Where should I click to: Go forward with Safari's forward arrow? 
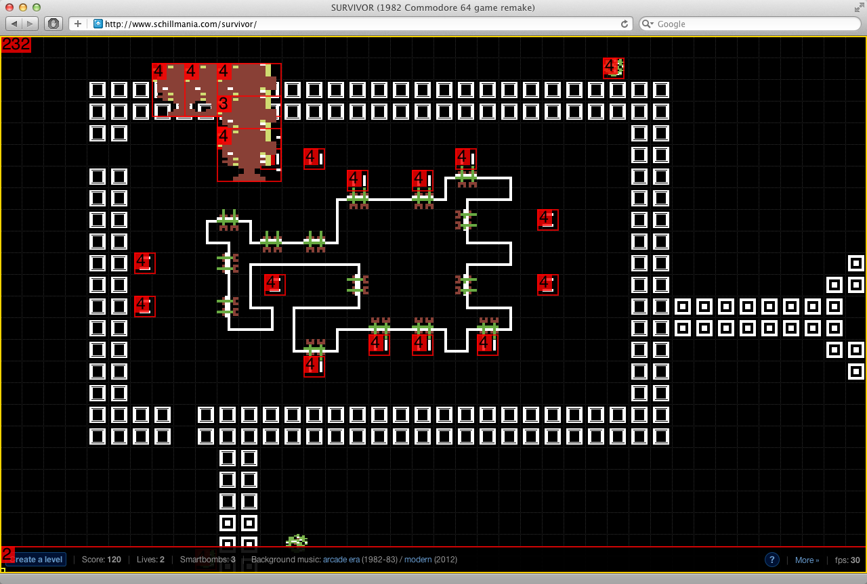click(31, 24)
